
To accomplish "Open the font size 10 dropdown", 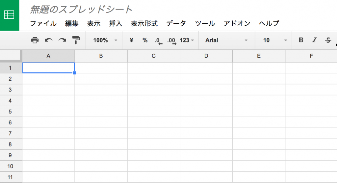I will pos(275,40).
